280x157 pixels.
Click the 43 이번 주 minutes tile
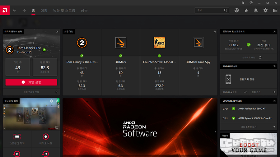[x=18, y=67]
